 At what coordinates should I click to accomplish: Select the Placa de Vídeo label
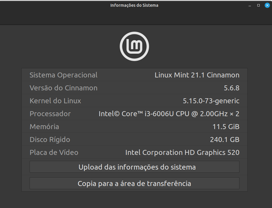click(x=54, y=152)
